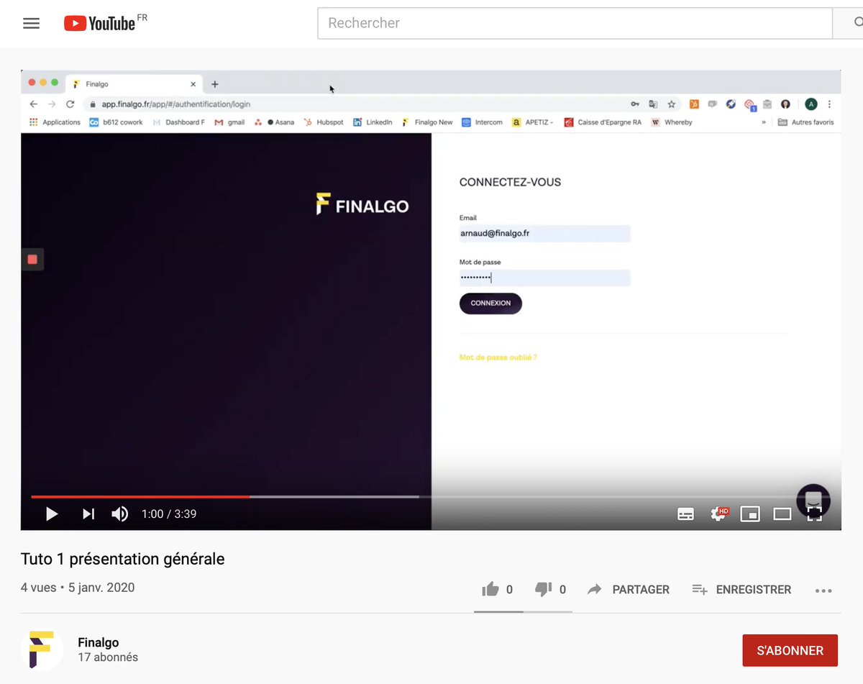Click the grey briefcase extension icon
The height and width of the screenshot is (684, 863).
click(x=767, y=104)
